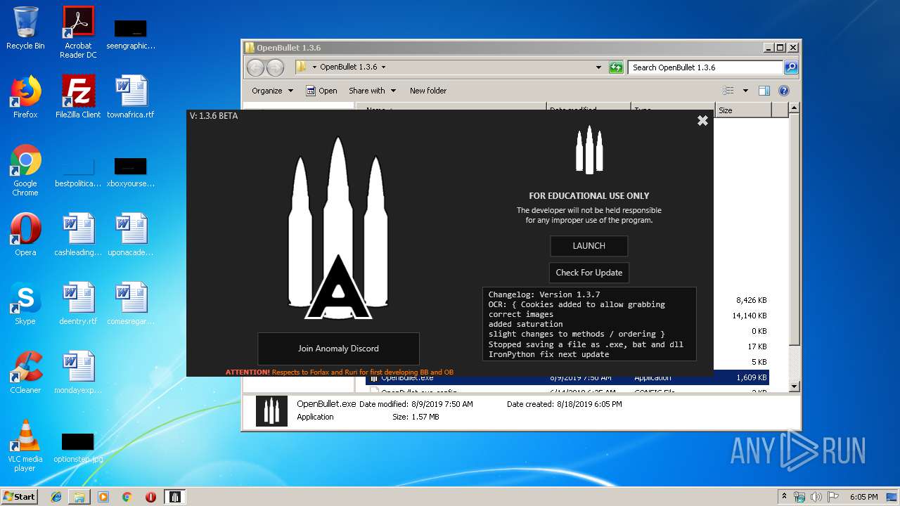Image resolution: width=900 pixels, height=506 pixels.
Task: Click the network icon in tray
Action: point(799,497)
